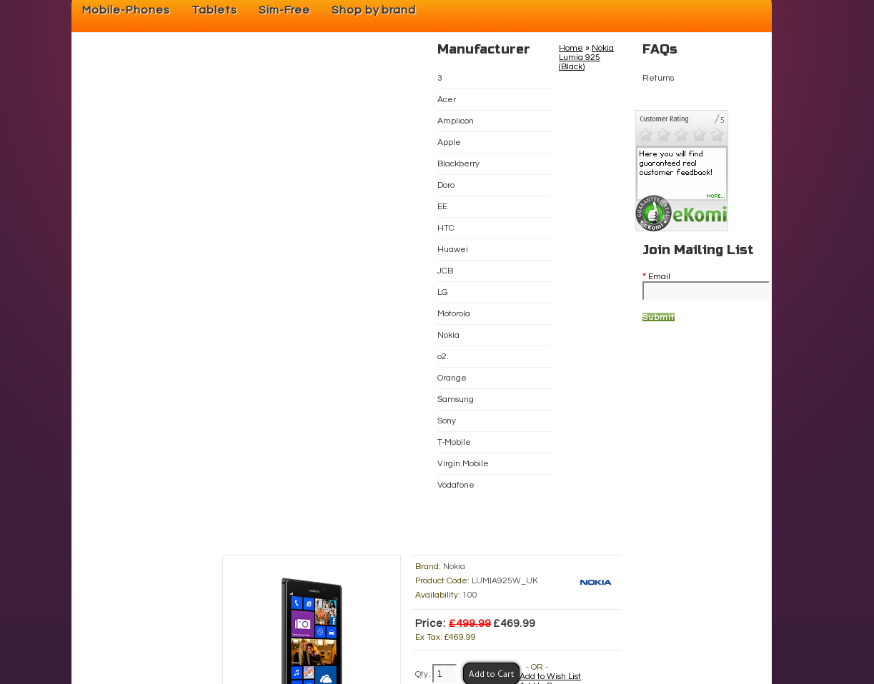Open the Returns FAQ link
Image resolution: width=874 pixels, height=684 pixels.
[658, 78]
